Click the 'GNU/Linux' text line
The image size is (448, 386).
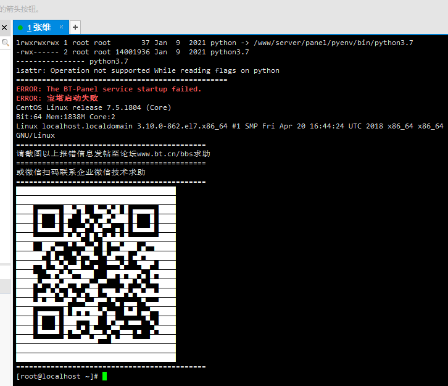pos(35,135)
